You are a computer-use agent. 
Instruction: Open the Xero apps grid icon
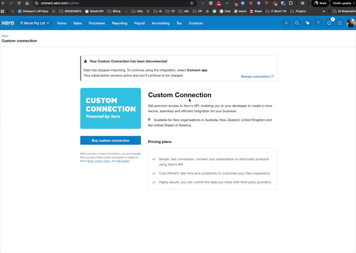339,23
